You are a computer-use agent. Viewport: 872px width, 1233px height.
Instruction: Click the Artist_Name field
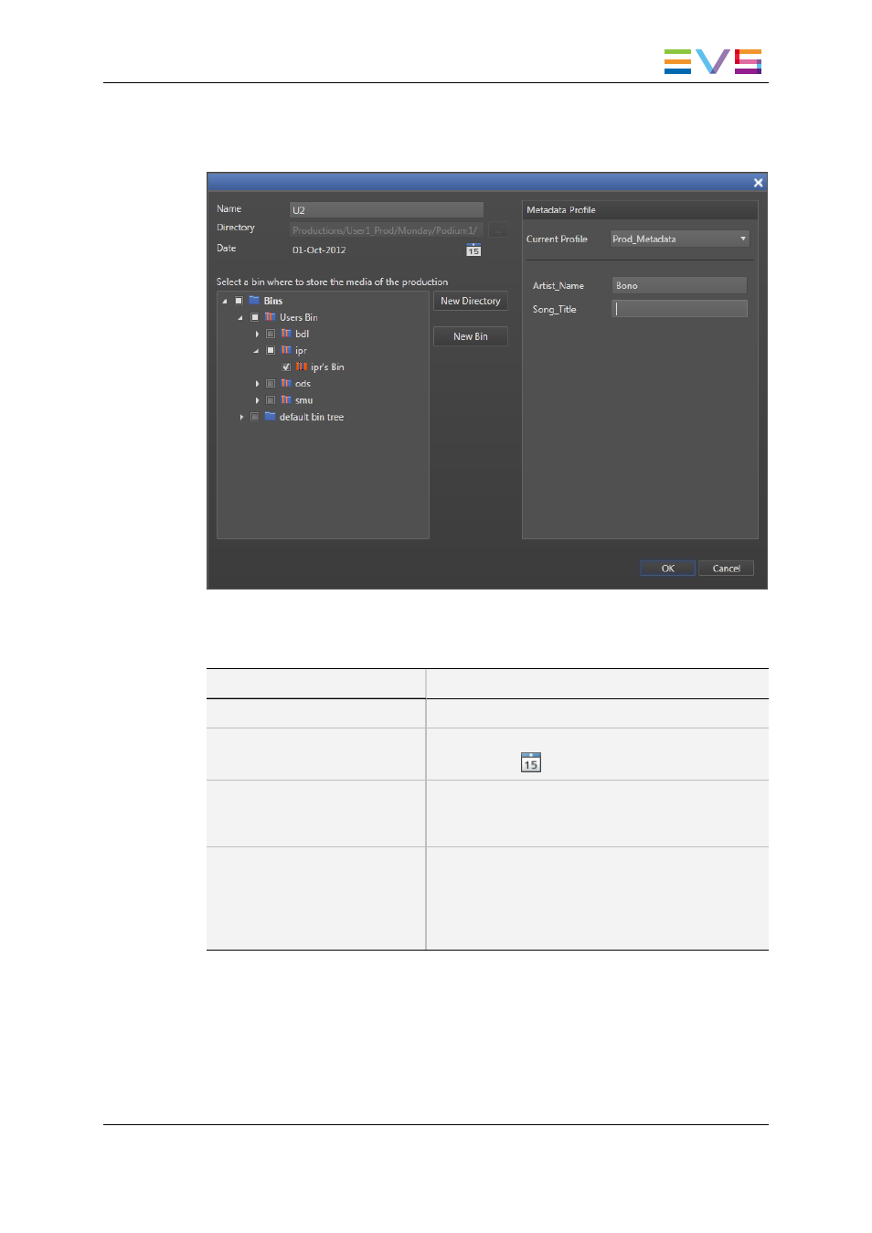[x=679, y=285]
